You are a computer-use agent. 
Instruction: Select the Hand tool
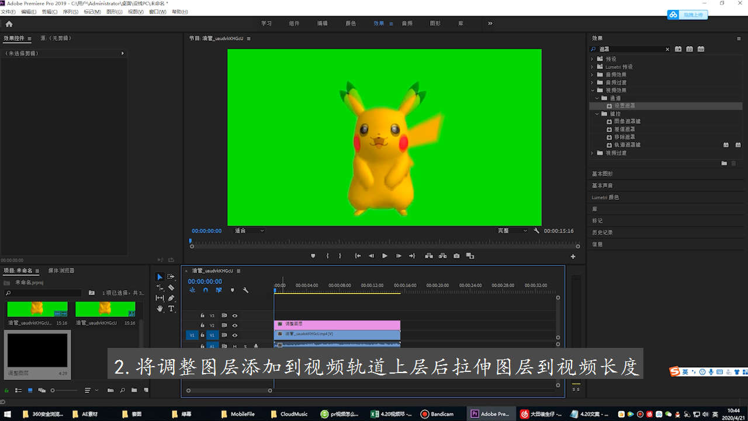pyautogui.click(x=160, y=309)
